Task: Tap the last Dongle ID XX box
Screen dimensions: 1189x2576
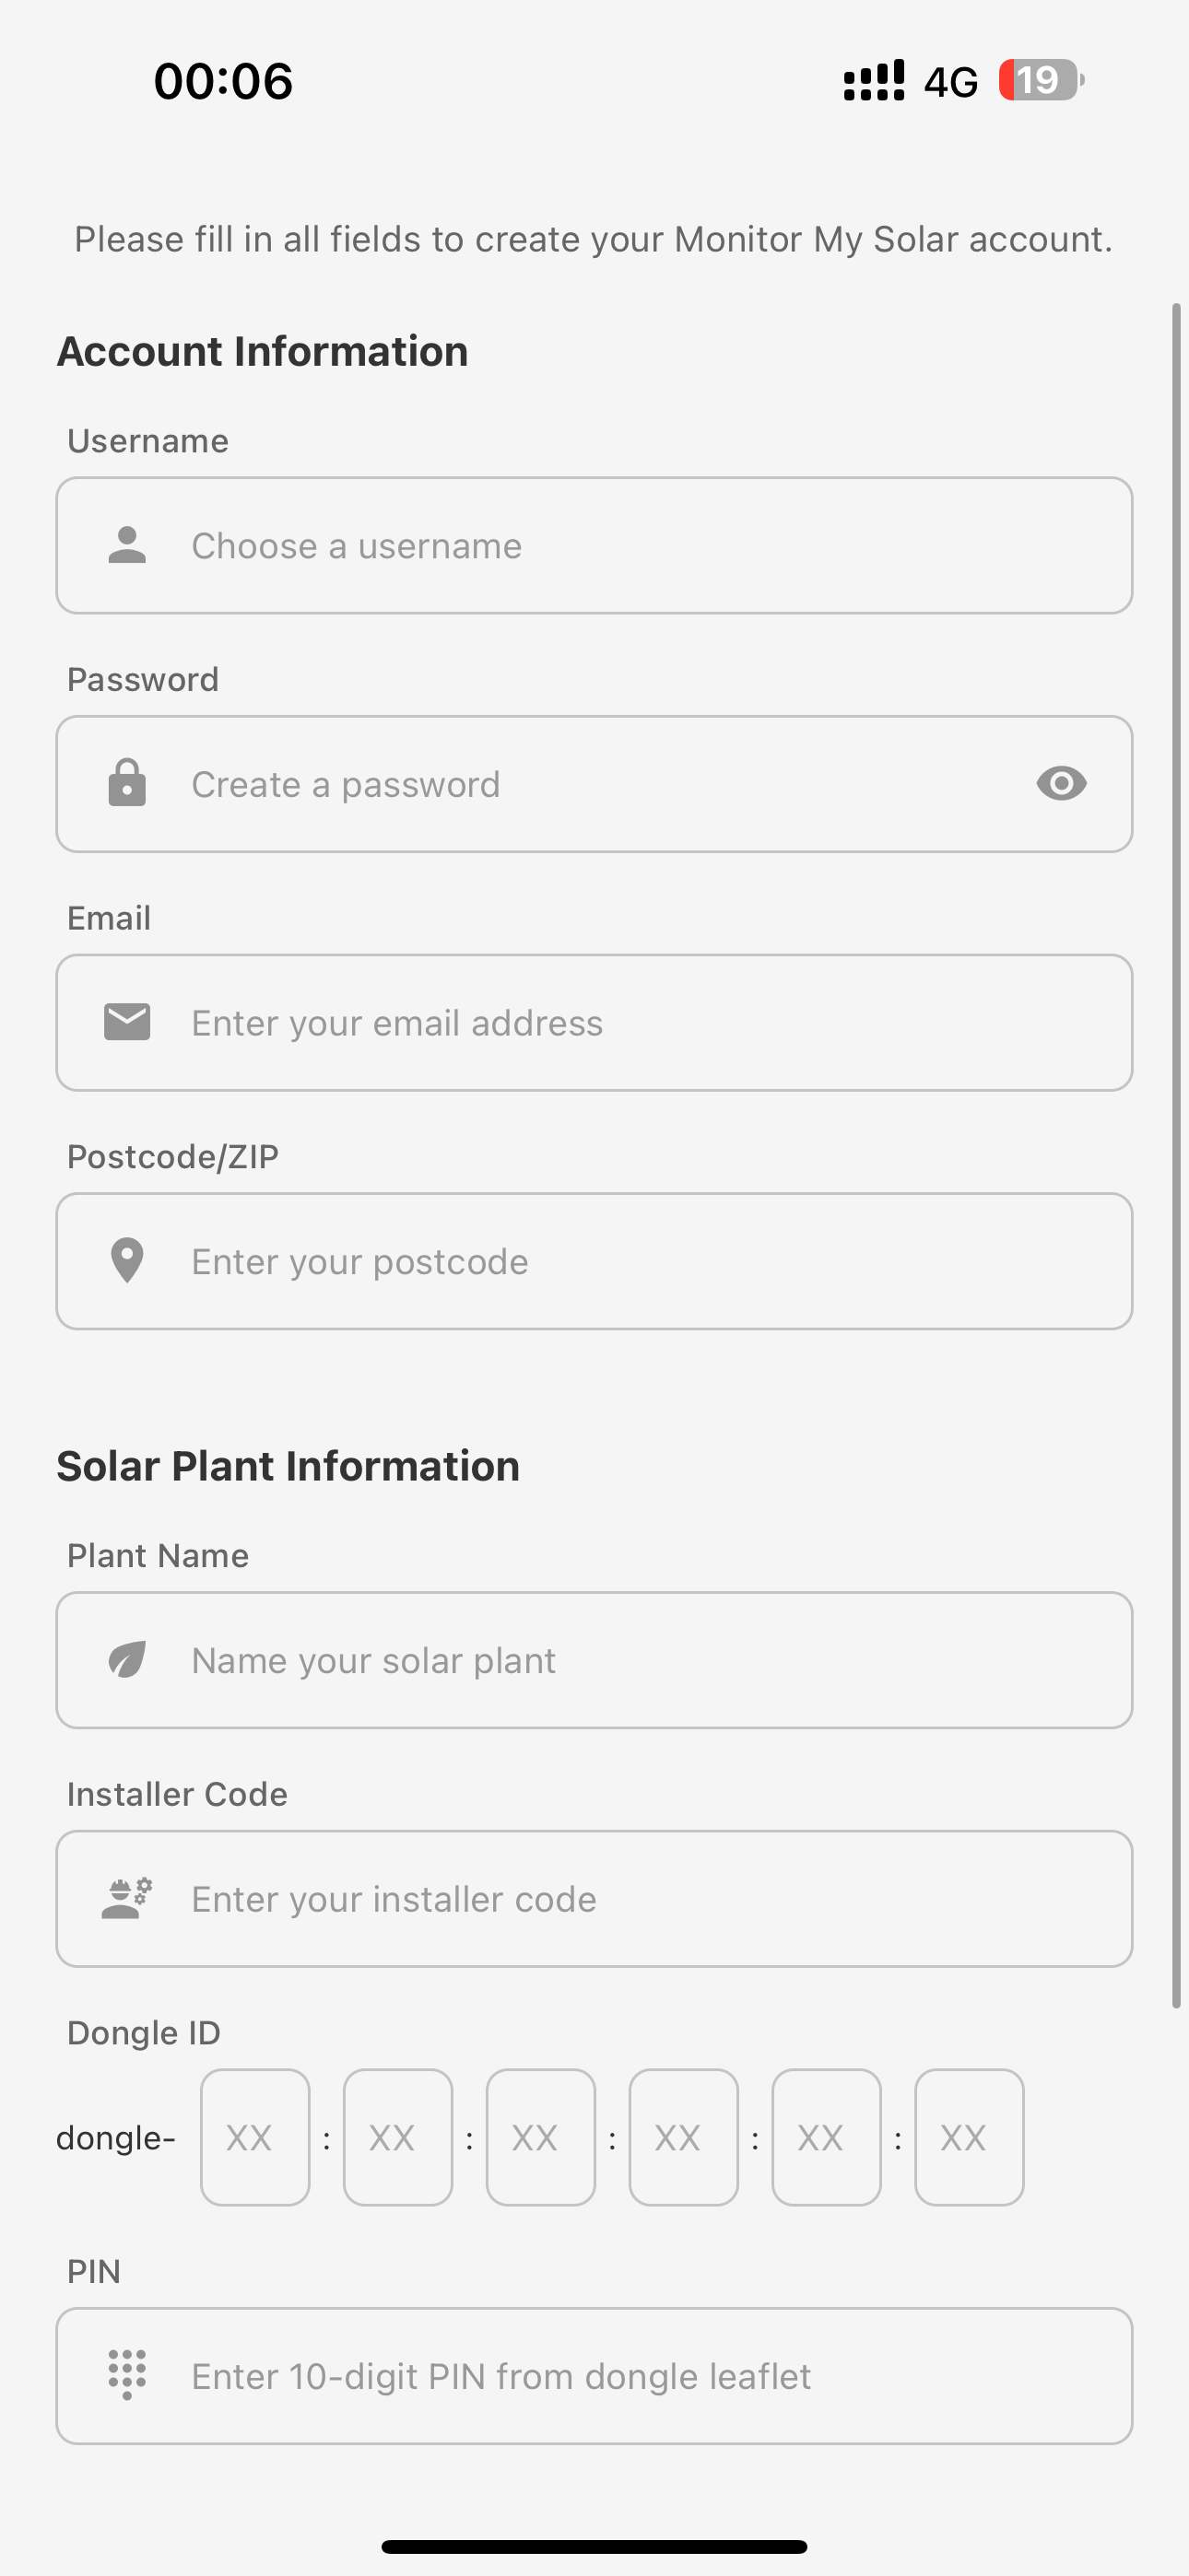Action: pos(969,2137)
